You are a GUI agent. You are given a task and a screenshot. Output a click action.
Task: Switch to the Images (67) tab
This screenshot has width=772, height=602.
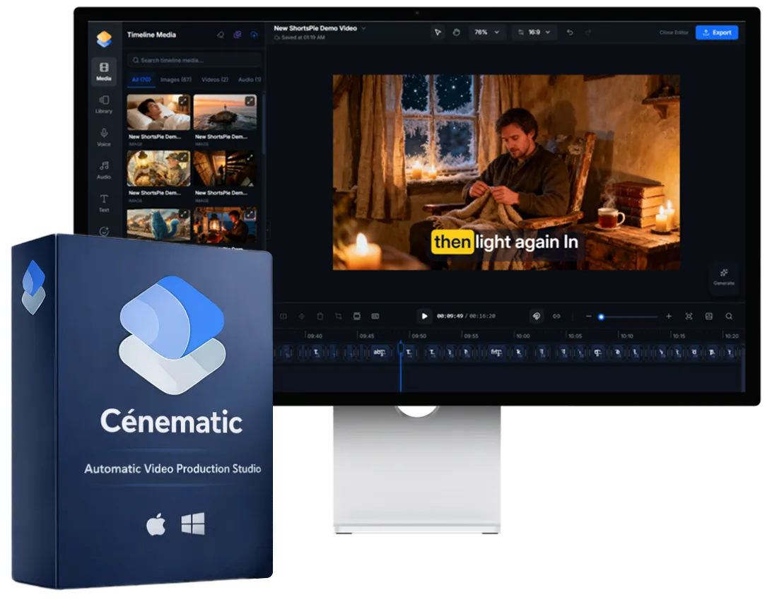click(176, 80)
